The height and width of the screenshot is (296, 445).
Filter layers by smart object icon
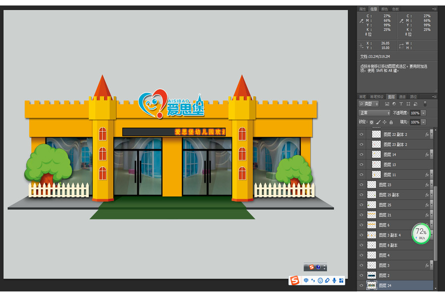[x=415, y=104]
